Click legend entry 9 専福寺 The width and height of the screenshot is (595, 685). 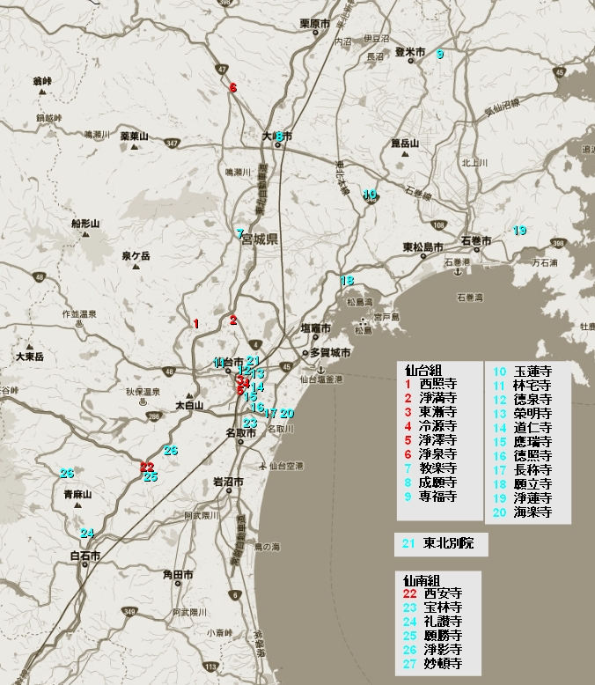(430, 497)
